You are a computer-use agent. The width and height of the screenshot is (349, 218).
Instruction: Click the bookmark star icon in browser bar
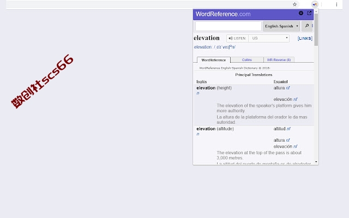pyautogui.click(x=294, y=4)
